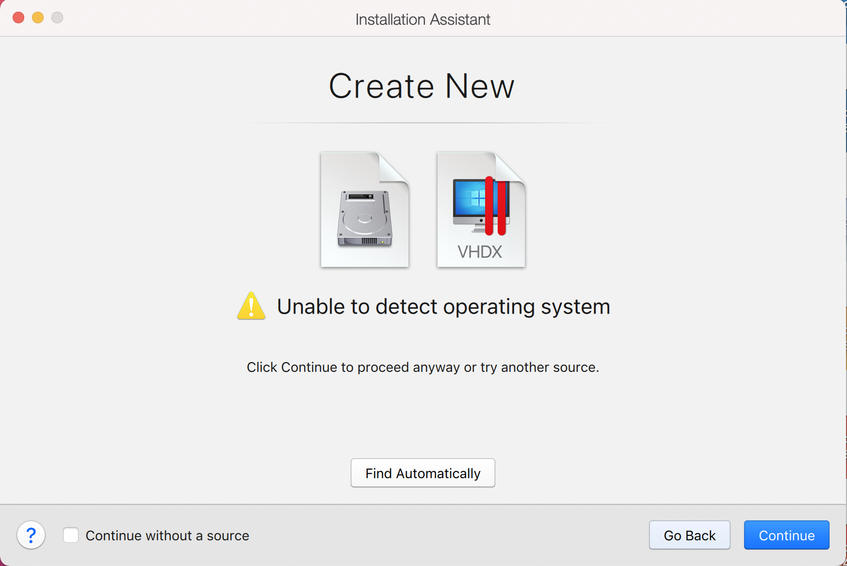Click the Go Back button
The image size is (847, 566).
pos(689,535)
